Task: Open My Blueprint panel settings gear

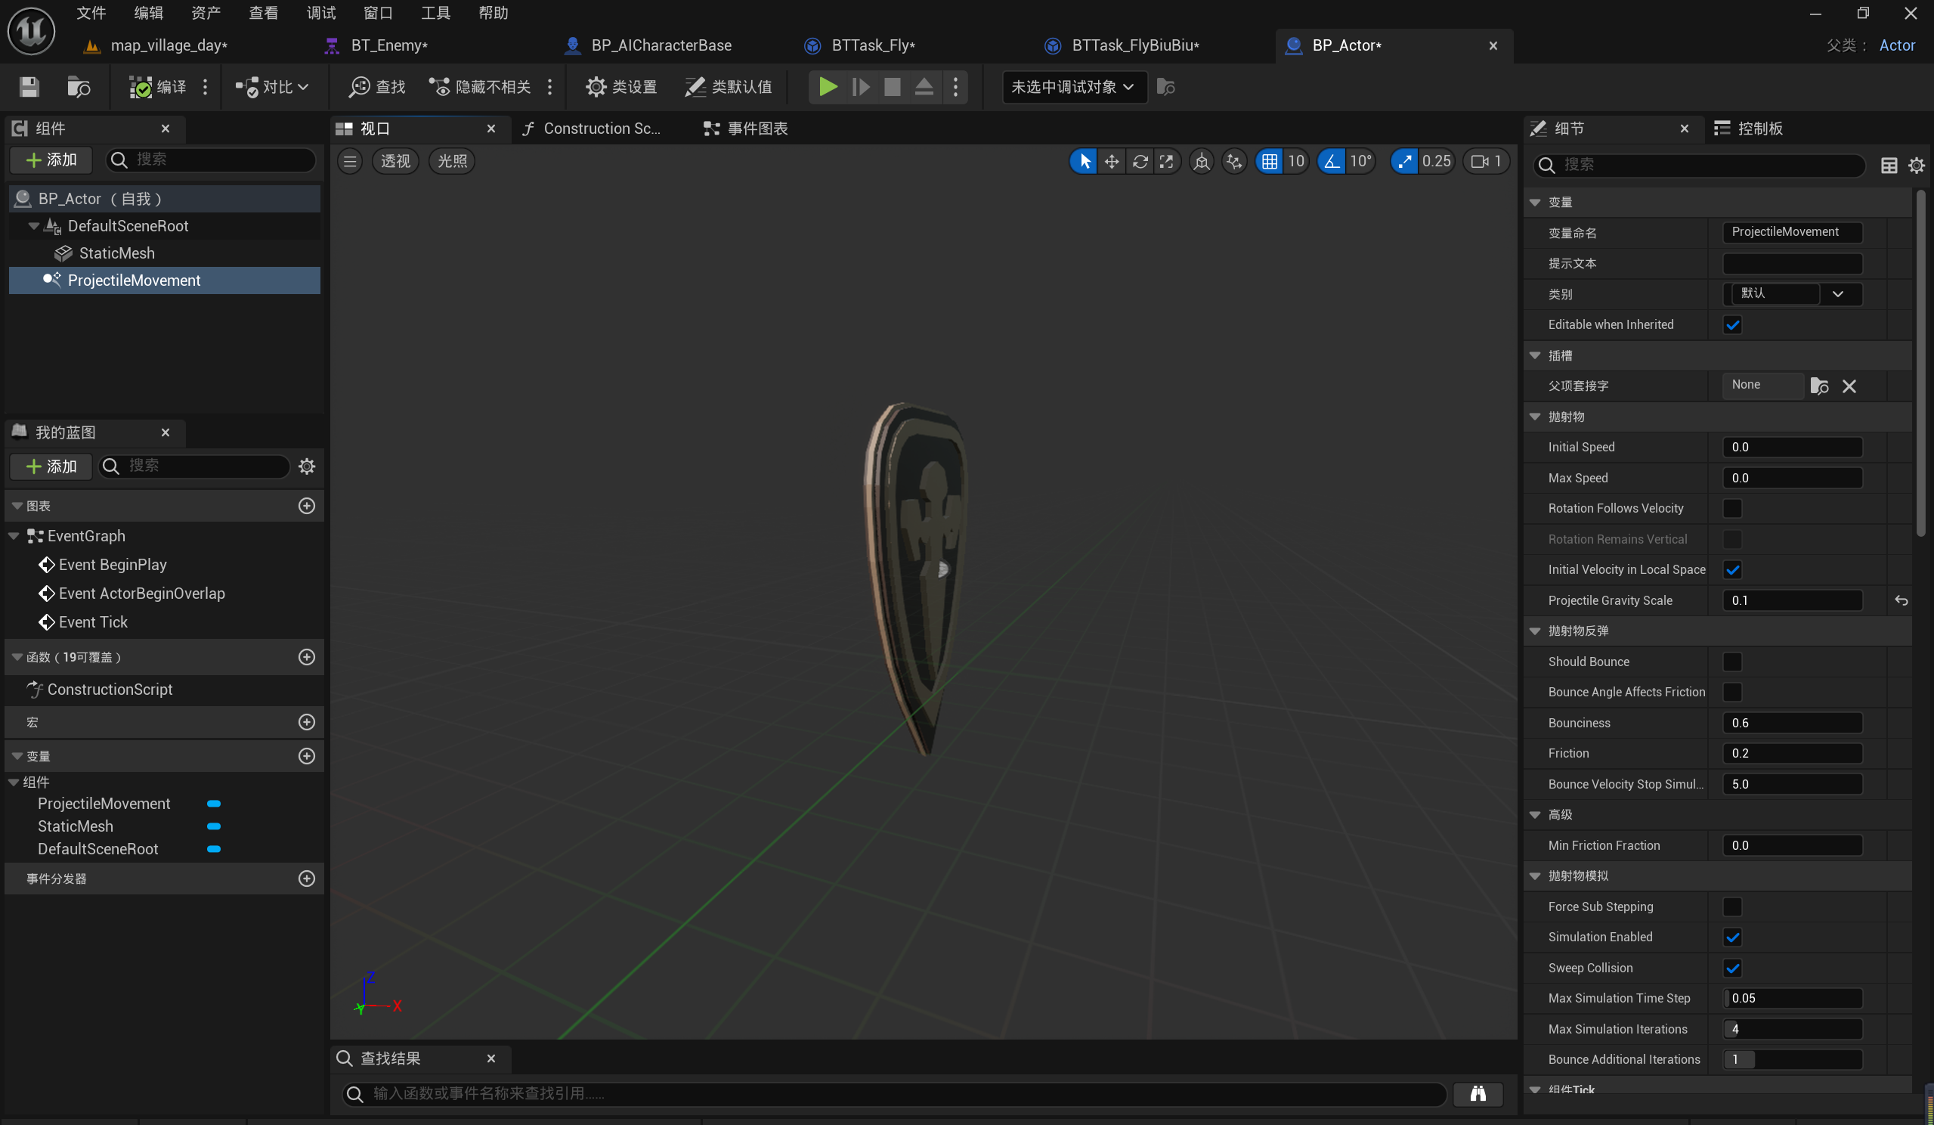Action: coord(307,466)
